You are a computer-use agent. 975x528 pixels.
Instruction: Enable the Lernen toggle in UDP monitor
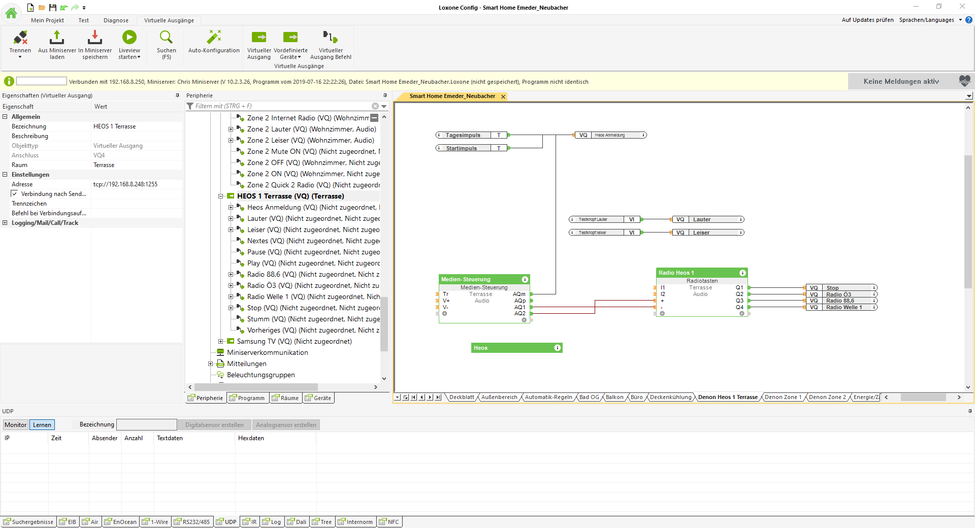(x=42, y=425)
